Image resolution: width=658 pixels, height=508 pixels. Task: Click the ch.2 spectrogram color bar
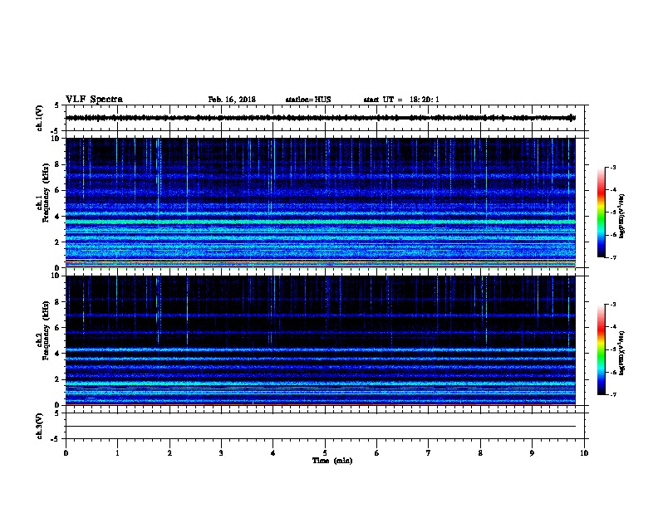[x=601, y=349]
